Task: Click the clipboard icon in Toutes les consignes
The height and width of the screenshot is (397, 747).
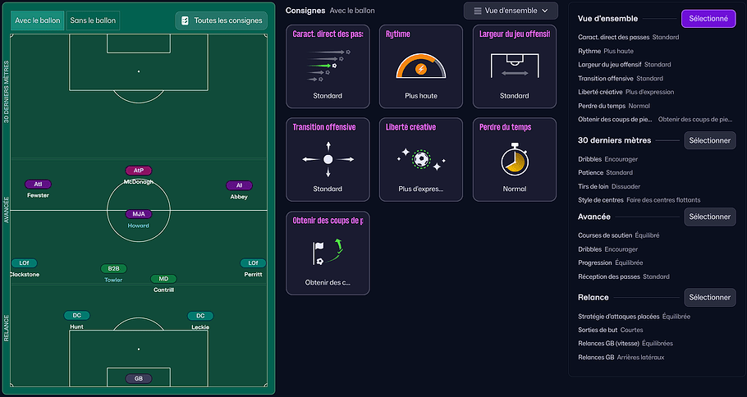Action: (x=185, y=21)
